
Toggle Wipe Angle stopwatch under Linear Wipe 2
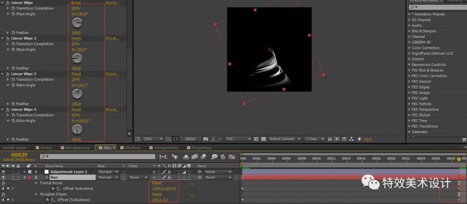[x=13, y=50]
